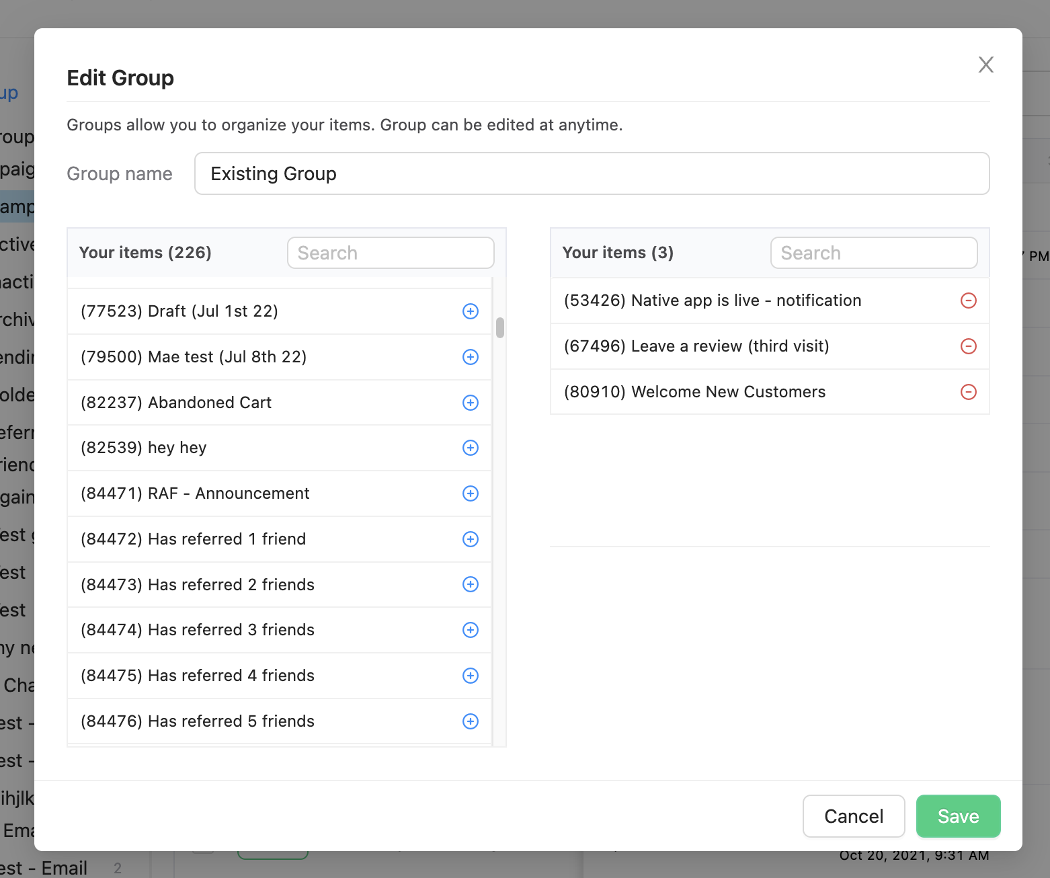1050x878 pixels.
Task: Select the "(84472) Has referred 1 friend" row
Action: coord(235,539)
